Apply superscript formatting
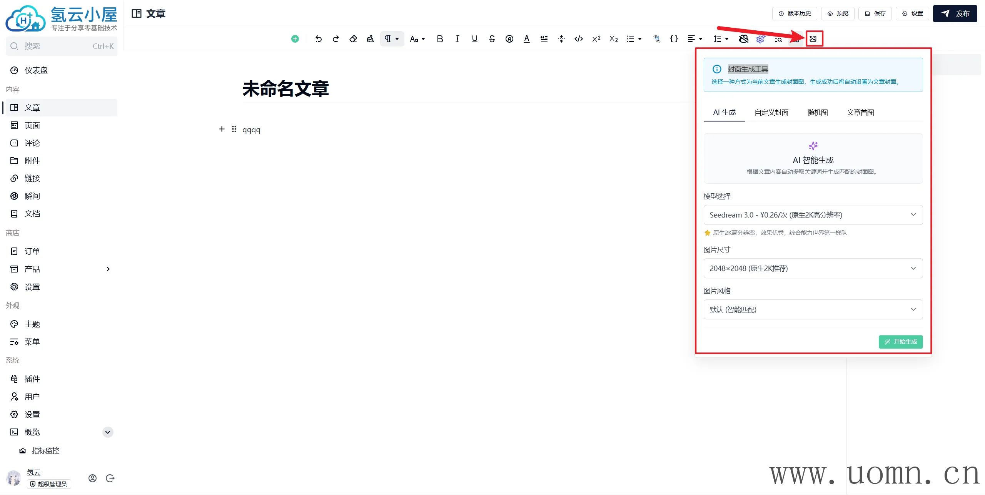 coord(596,39)
